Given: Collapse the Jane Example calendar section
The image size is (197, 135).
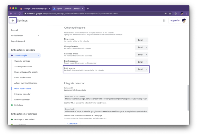Looking at the screenshot, I should click(38, 55).
